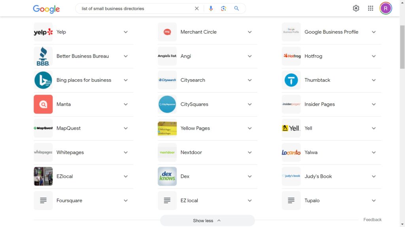
Task: Click the Thumbtack logo icon
Action: pyautogui.click(x=291, y=80)
